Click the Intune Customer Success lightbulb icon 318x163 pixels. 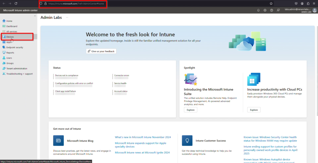(187, 141)
